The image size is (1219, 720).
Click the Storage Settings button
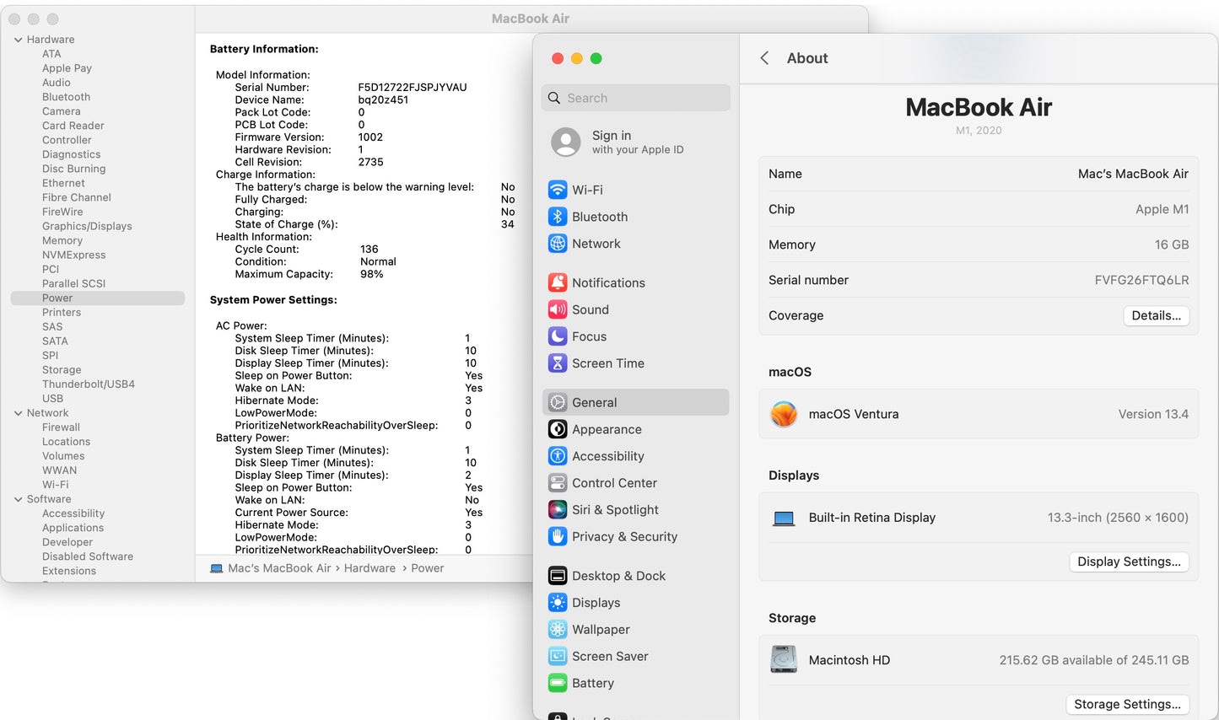click(1127, 704)
